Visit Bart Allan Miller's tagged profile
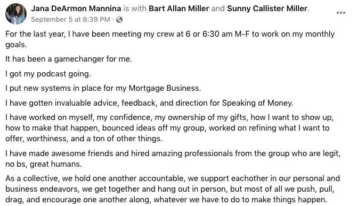Viewport: 357px width, 206px height. (x=179, y=8)
